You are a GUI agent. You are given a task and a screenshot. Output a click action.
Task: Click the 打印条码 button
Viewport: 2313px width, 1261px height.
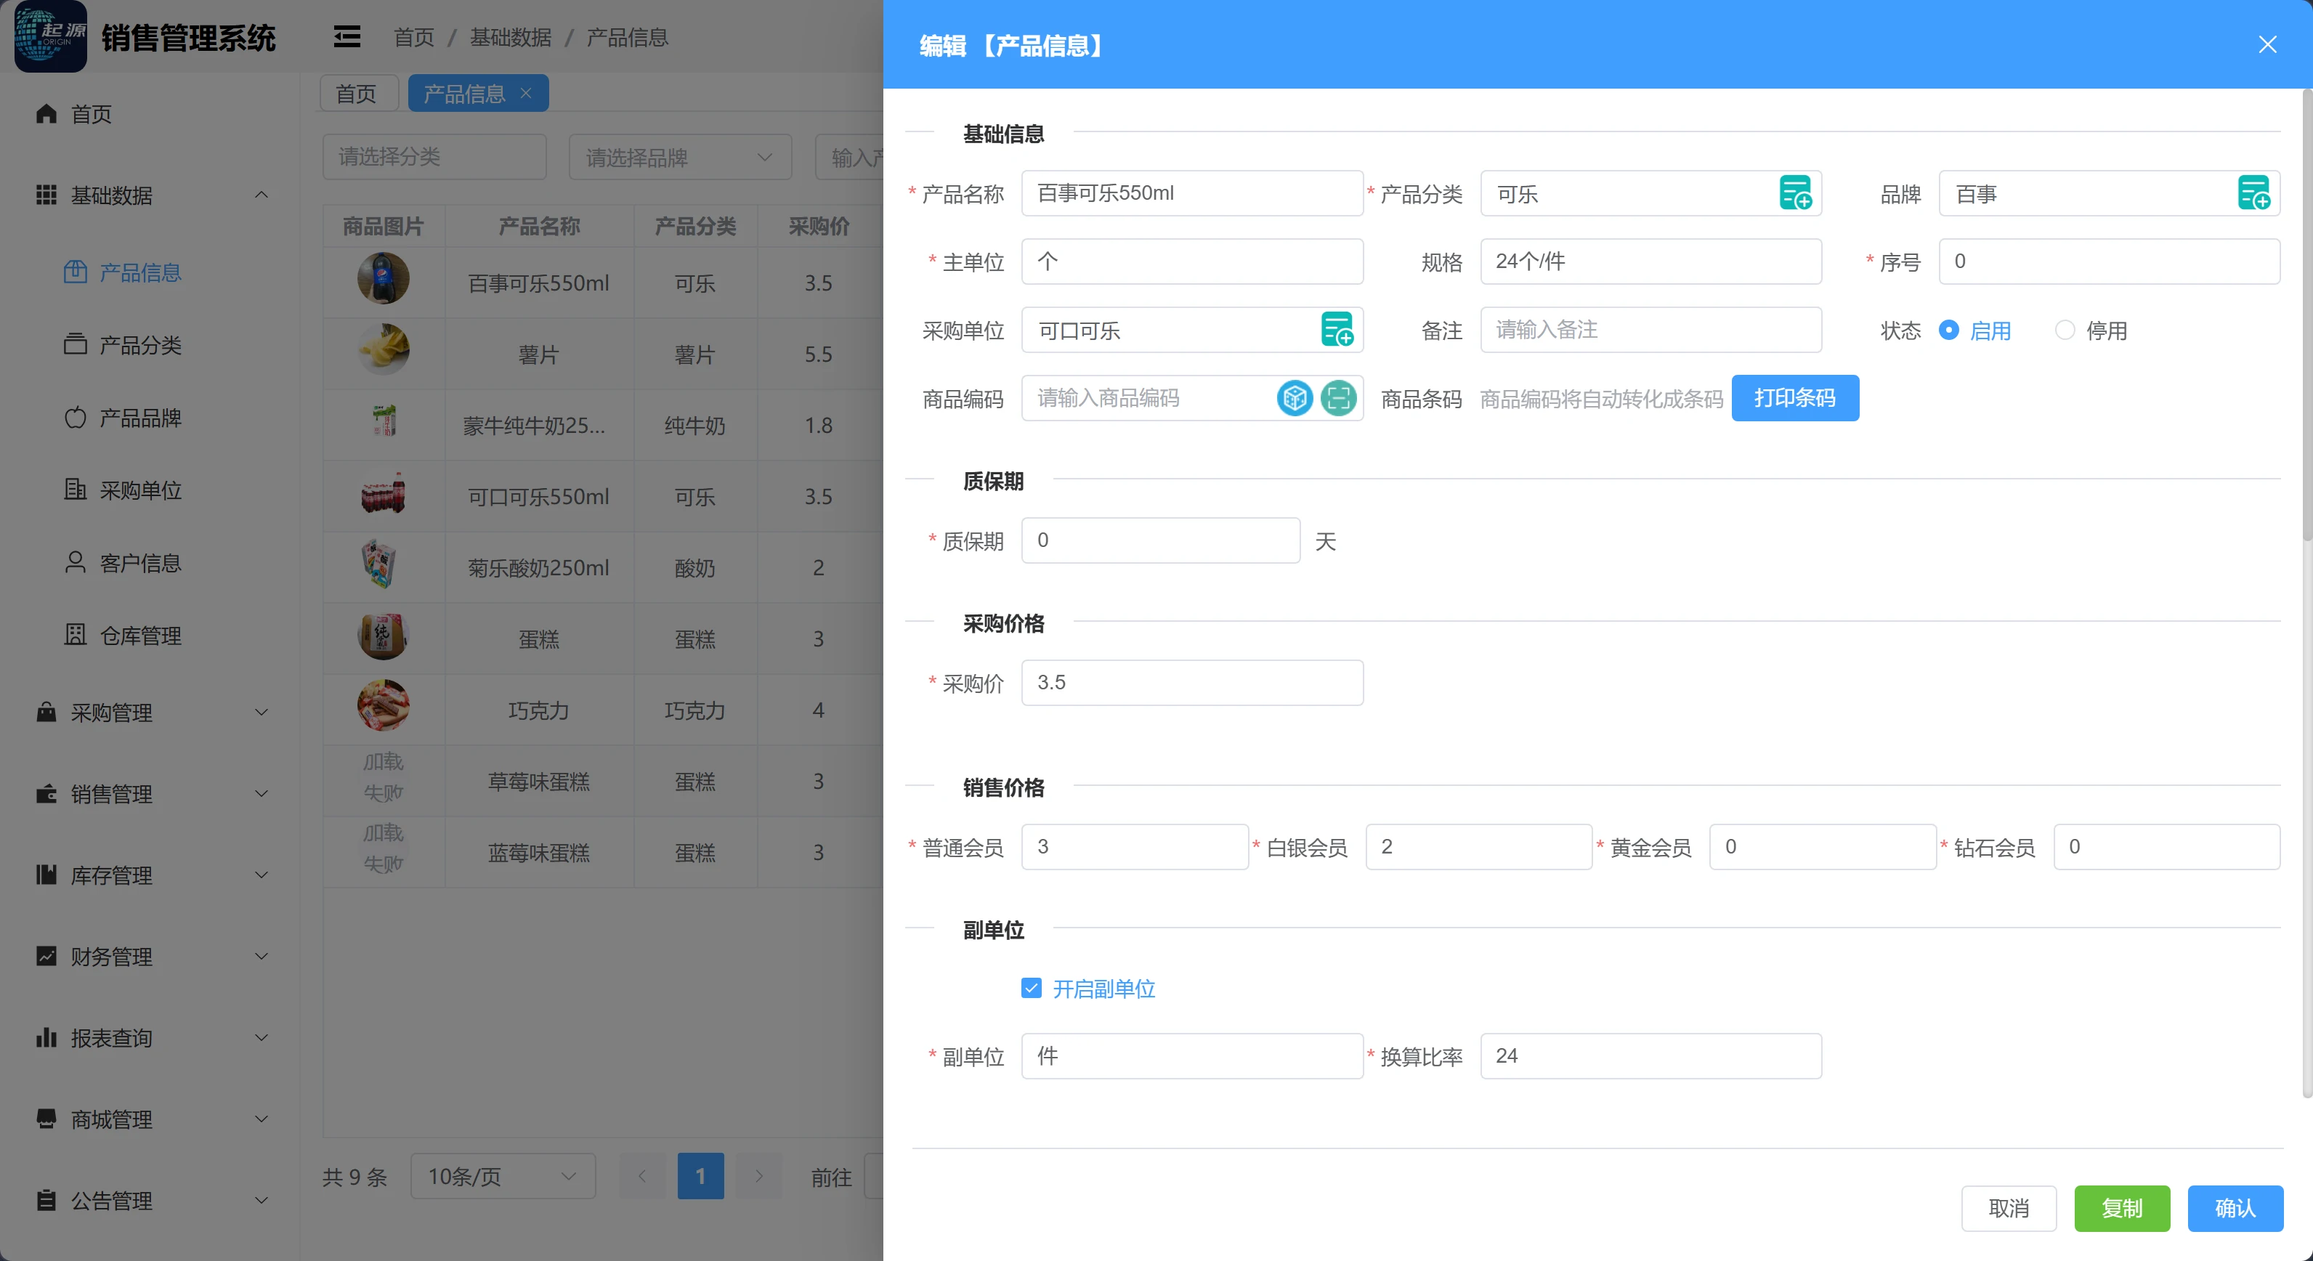[1794, 397]
